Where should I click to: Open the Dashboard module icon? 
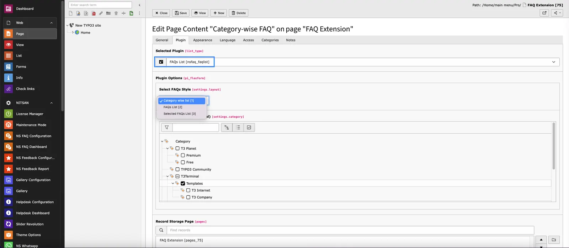[x=9, y=9]
